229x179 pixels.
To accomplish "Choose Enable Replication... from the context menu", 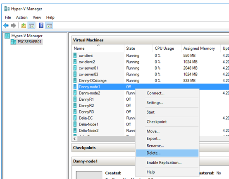I will click(x=167, y=162).
